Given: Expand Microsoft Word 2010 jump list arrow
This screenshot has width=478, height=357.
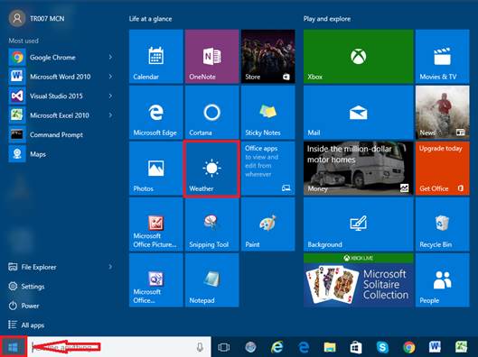Looking at the screenshot, I should [x=110, y=77].
